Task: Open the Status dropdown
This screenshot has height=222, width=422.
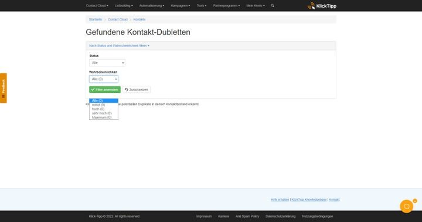Action: point(107,63)
